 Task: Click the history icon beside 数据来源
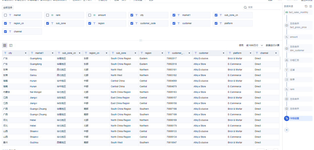point(306,6)
